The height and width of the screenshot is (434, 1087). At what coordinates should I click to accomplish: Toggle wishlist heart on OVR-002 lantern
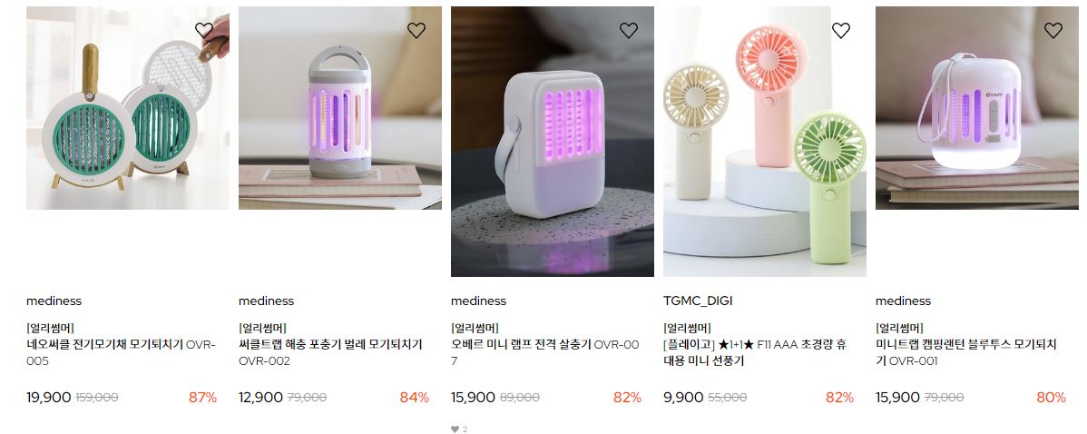[416, 30]
